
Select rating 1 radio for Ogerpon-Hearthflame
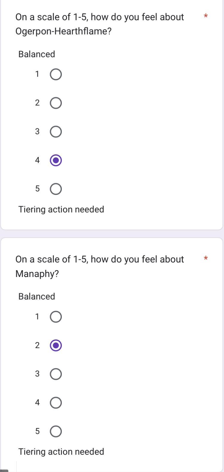[56, 74]
